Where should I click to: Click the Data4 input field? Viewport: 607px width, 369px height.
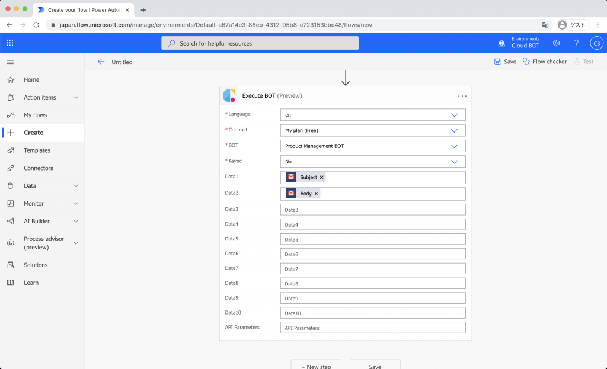coord(373,224)
